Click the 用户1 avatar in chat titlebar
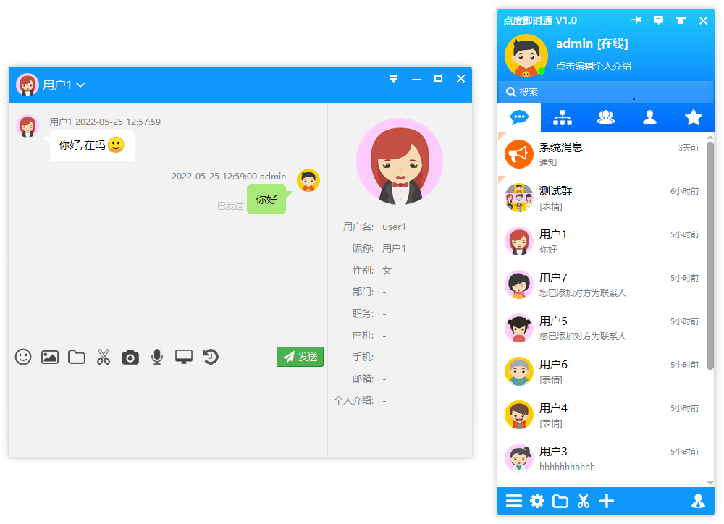 coord(28,85)
